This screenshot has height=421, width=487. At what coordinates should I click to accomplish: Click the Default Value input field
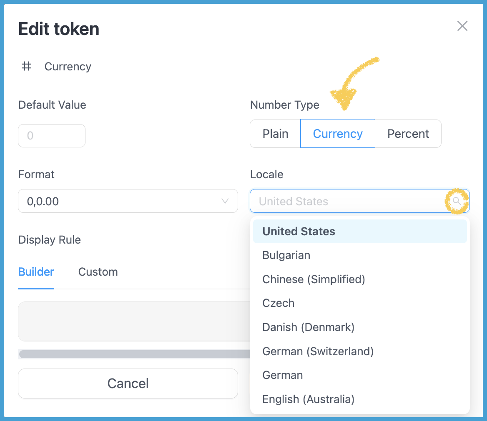pyautogui.click(x=52, y=136)
